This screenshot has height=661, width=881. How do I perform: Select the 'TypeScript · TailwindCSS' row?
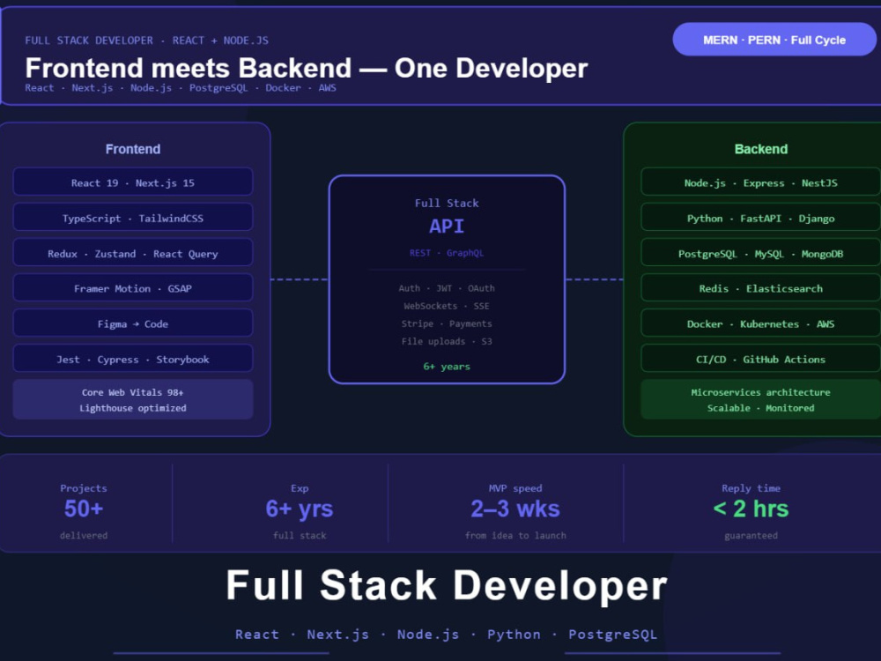pos(133,218)
